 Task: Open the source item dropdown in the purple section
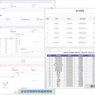pyautogui.click(x=20, y=32)
